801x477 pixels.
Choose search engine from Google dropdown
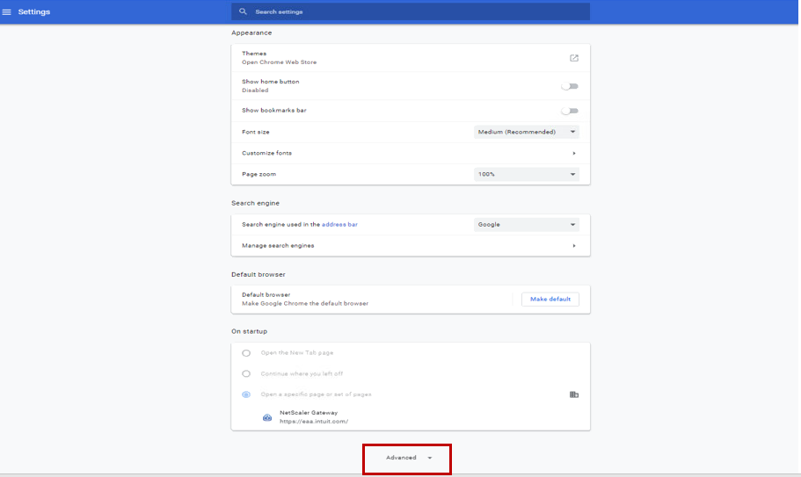point(526,224)
